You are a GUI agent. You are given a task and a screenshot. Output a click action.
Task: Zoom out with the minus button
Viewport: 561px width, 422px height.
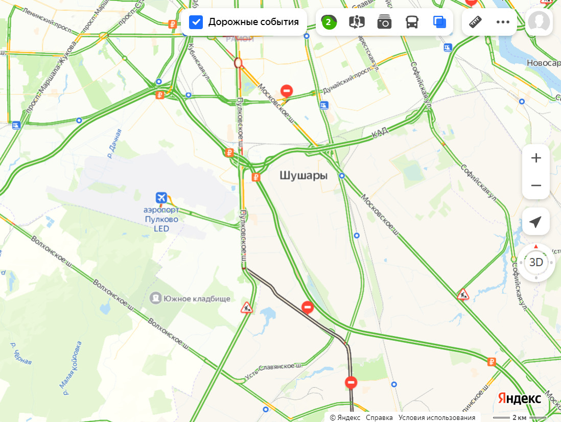tap(536, 185)
